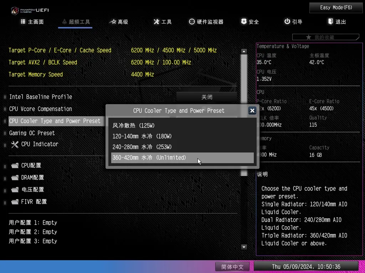Open 我的收藏 favorites
This screenshot has width=365, height=273.
coord(326,37)
